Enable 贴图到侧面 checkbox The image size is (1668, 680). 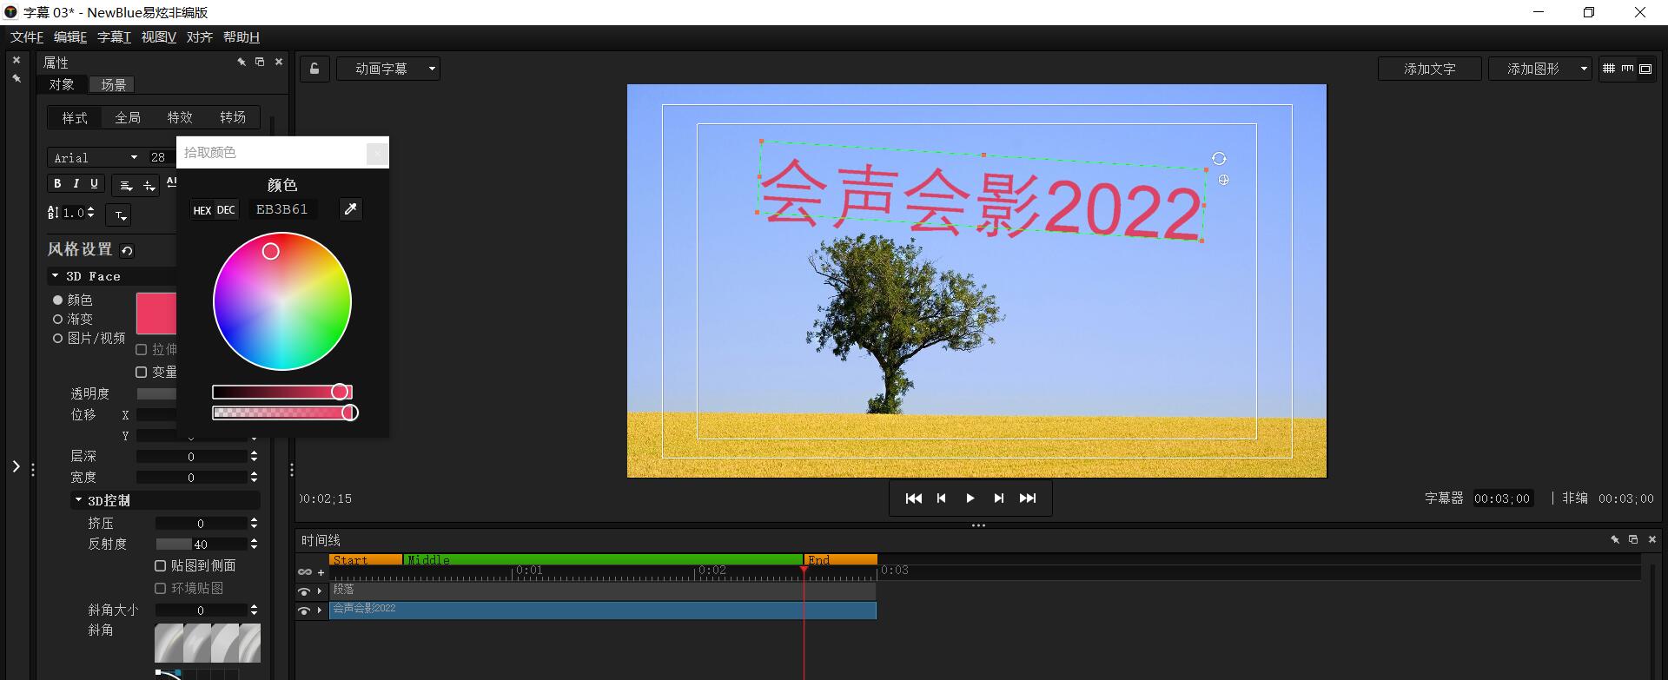point(160,565)
